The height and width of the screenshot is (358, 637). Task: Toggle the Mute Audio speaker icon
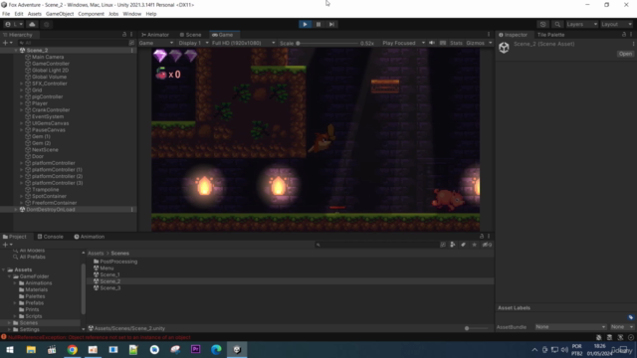(432, 43)
